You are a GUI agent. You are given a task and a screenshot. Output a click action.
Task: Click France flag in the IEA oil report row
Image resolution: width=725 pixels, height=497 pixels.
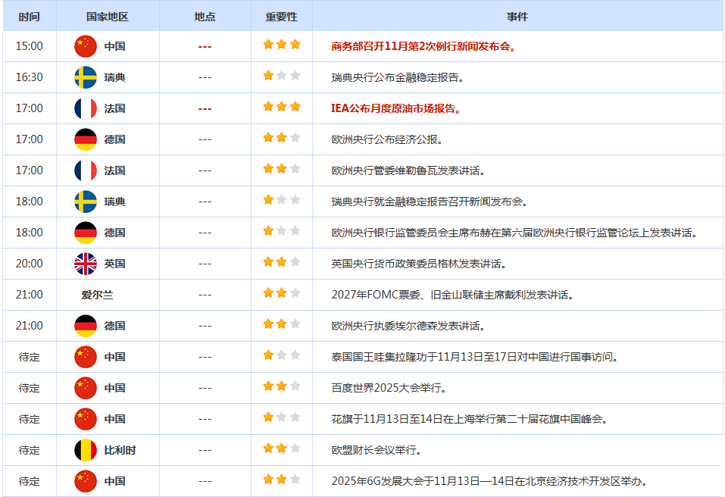coord(86,108)
